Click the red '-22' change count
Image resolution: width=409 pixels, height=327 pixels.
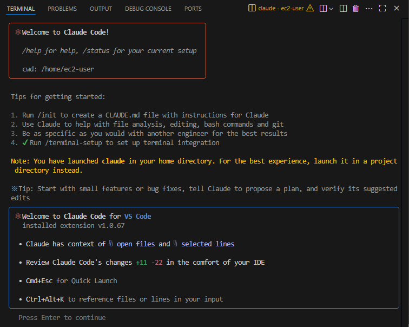coord(157,262)
